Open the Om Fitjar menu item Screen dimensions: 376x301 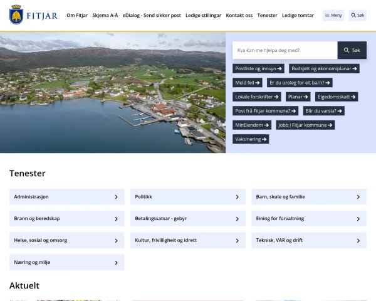coord(77,15)
